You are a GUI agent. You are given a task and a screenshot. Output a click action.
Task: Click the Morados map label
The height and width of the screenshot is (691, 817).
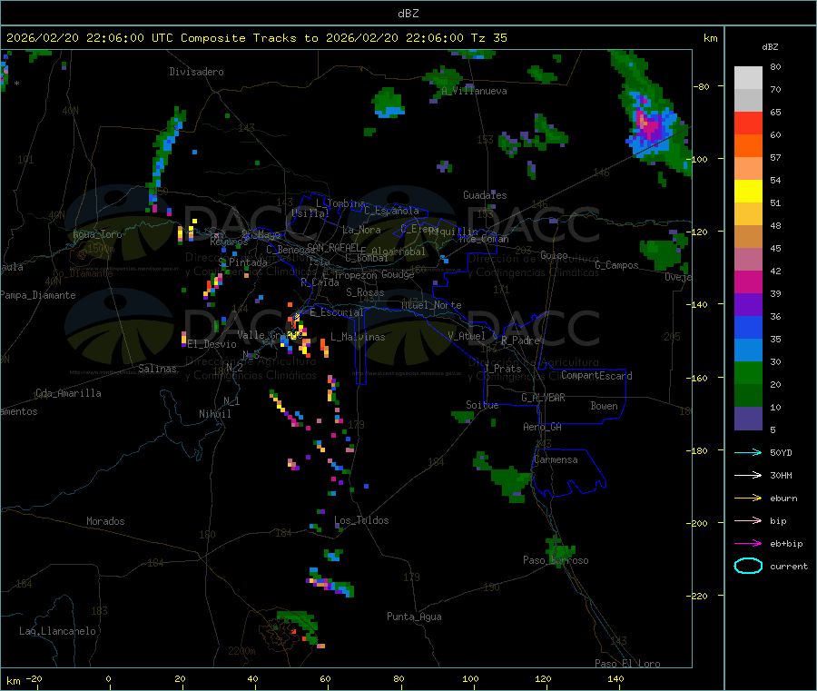105,521
